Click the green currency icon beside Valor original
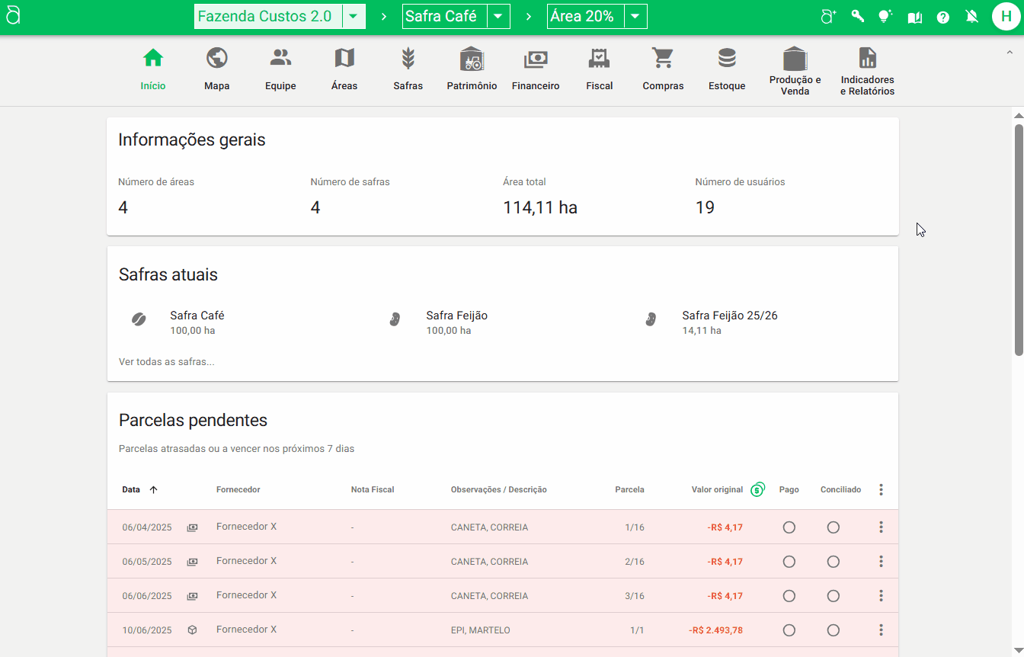This screenshot has width=1024, height=657. tap(757, 490)
